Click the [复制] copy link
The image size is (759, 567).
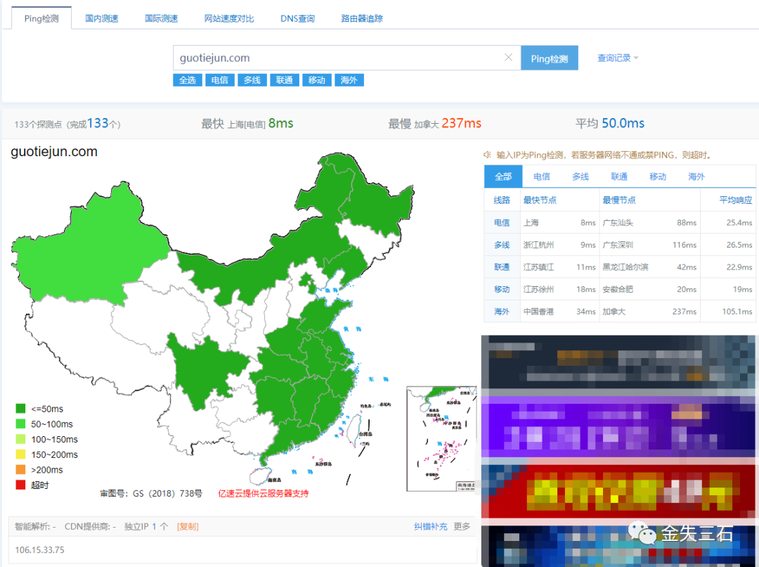coord(186,525)
